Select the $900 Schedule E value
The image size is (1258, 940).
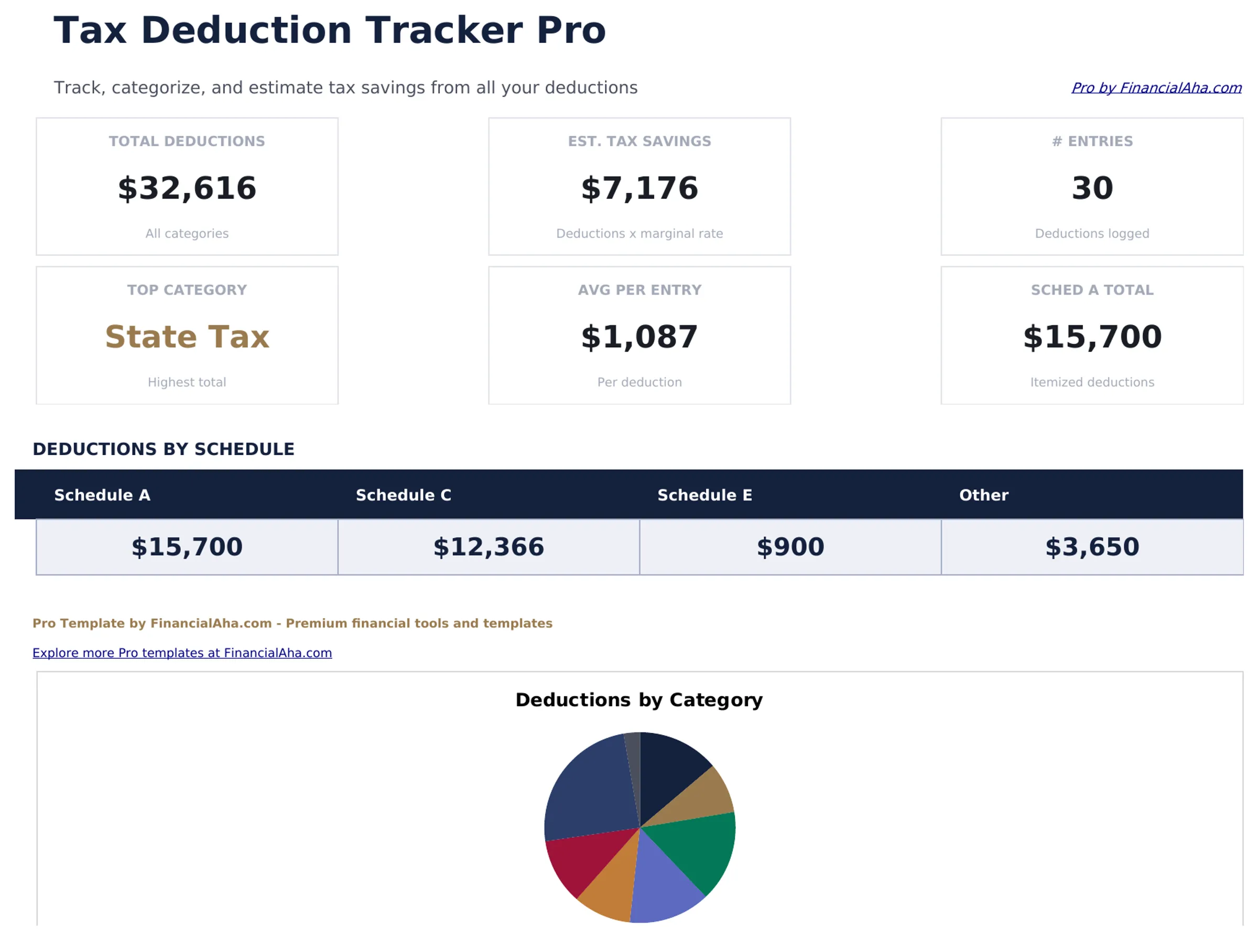(x=789, y=546)
